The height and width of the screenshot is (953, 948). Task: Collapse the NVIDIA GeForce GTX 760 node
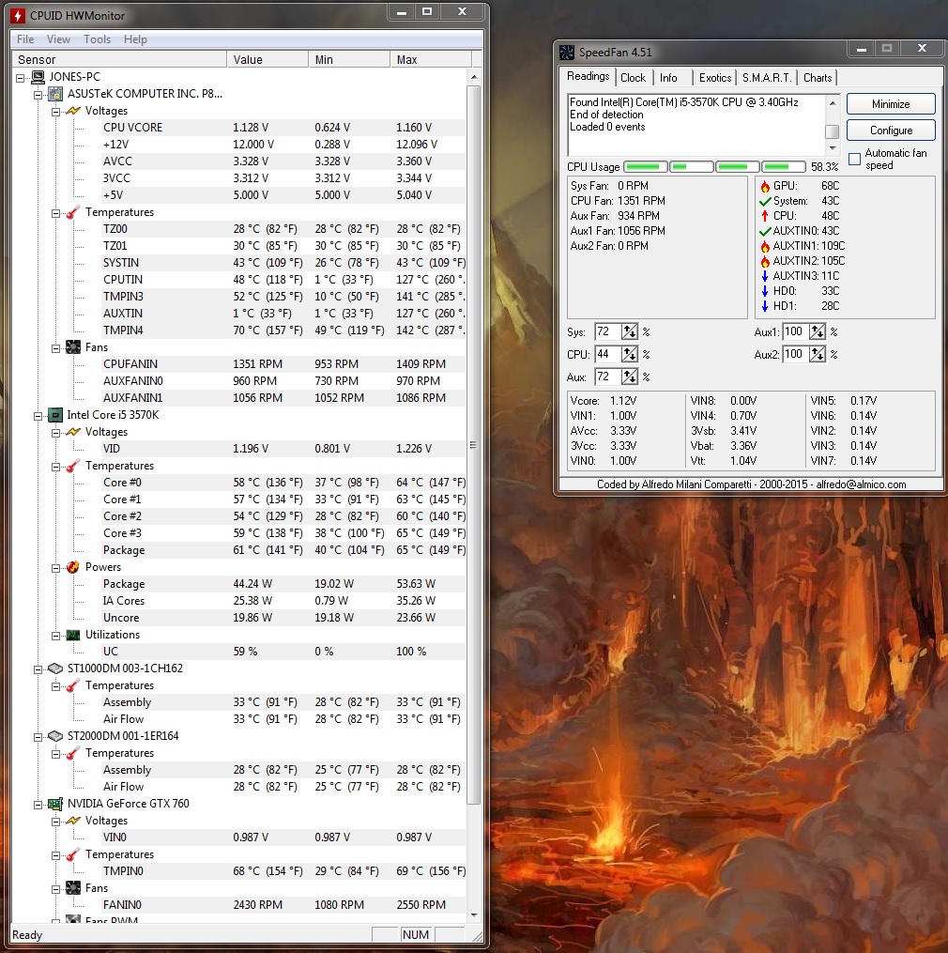pyautogui.click(x=38, y=805)
